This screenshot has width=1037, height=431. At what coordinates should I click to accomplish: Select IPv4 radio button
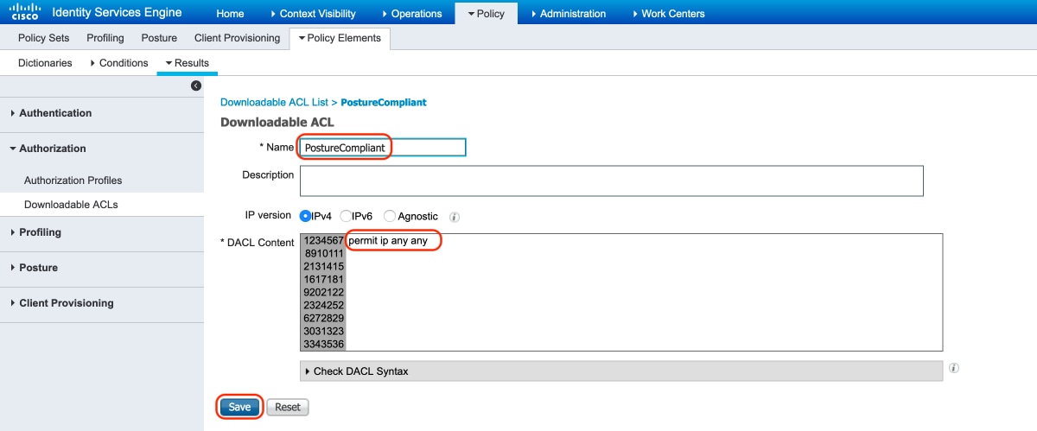[306, 216]
